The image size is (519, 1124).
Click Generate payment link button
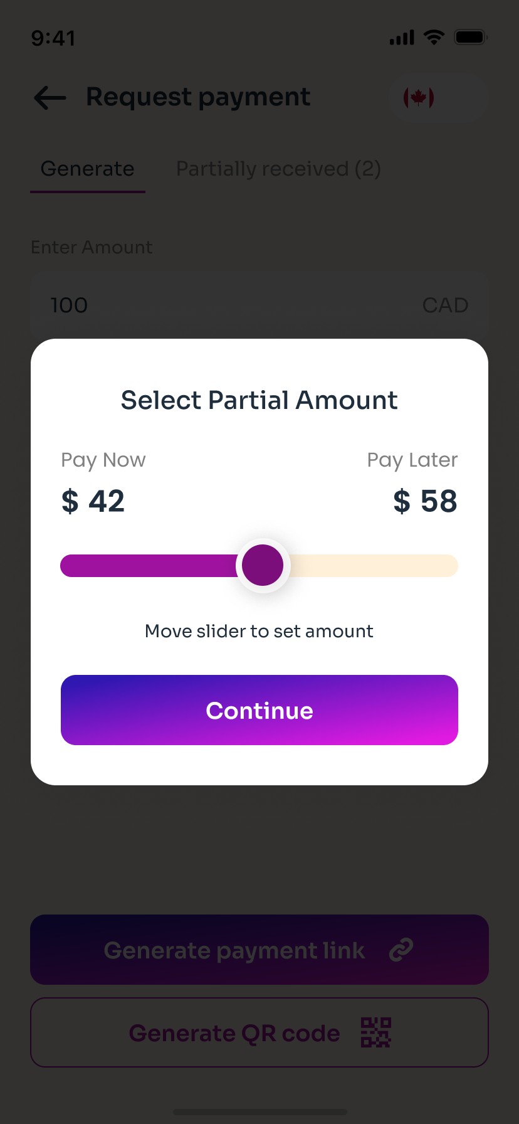pyautogui.click(x=259, y=950)
